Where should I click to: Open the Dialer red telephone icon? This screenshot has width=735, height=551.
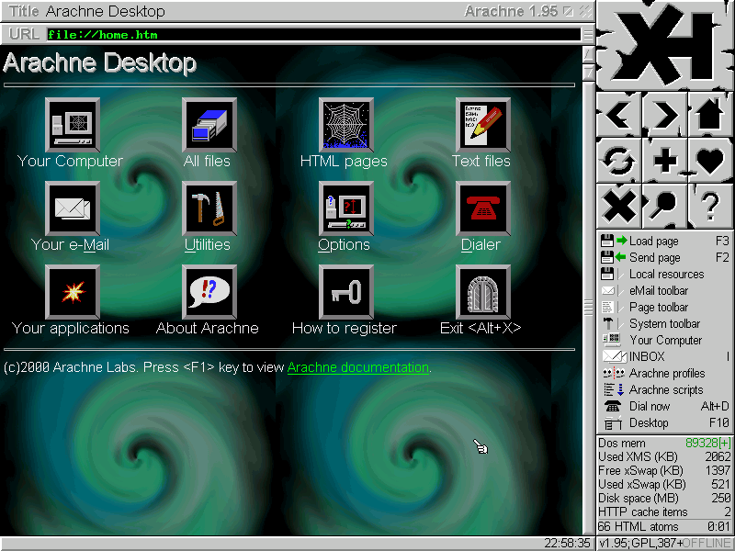[x=483, y=208]
